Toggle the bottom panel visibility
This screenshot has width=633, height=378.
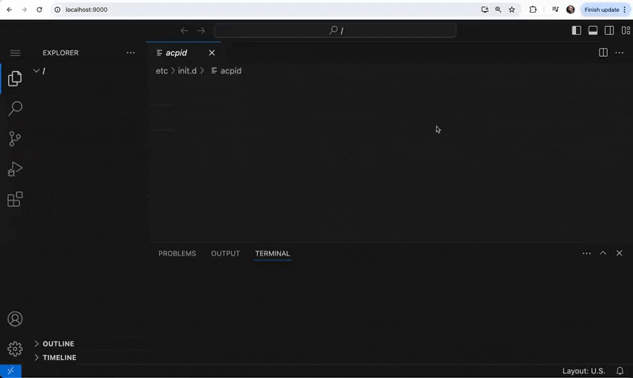pos(593,31)
